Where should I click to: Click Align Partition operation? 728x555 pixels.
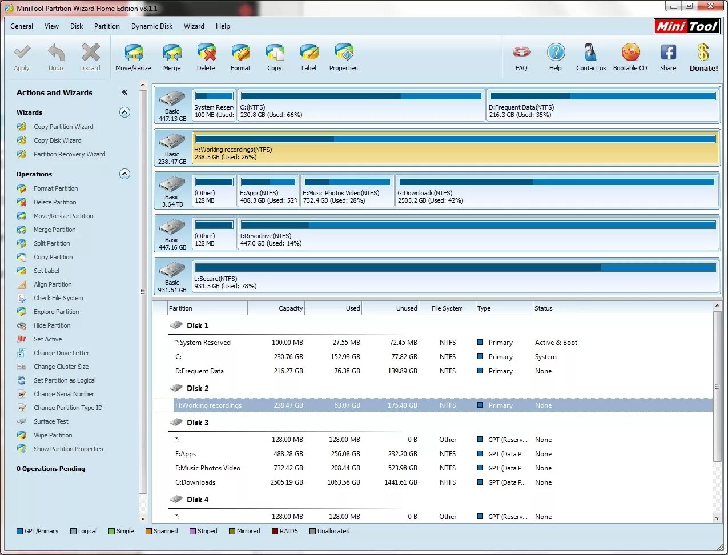tap(53, 284)
